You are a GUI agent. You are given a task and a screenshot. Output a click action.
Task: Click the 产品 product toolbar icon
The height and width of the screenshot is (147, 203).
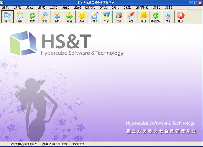pos(106,17)
